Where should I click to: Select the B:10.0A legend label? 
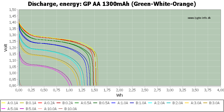[x=71, y=109]
